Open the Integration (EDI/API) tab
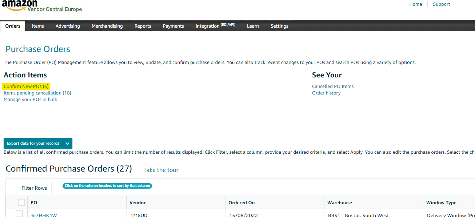This screenshot has width=475, height=217. pyautogui.click(x=215, y=26)
